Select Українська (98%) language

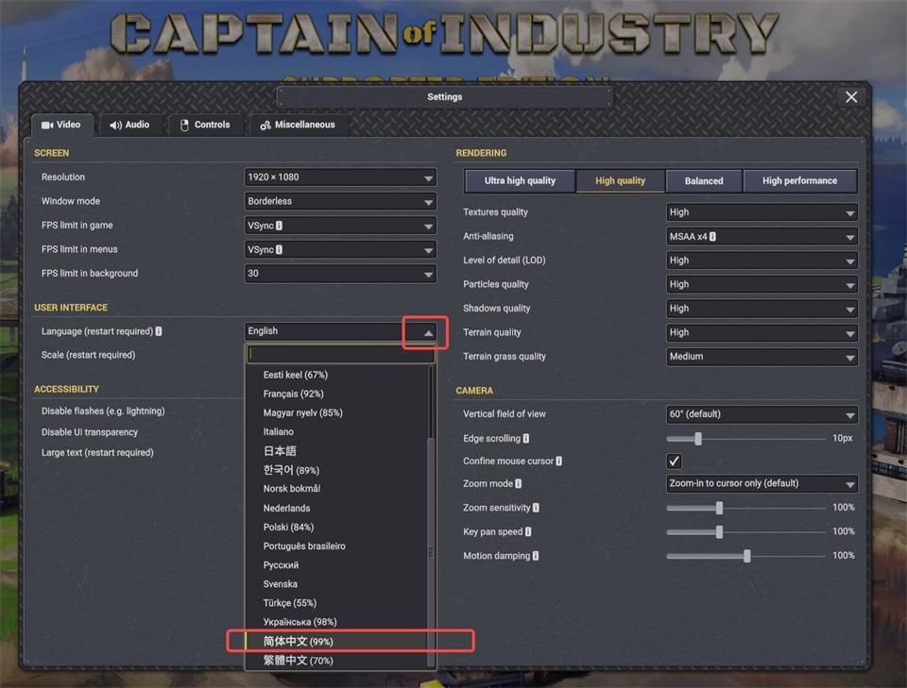336,622
